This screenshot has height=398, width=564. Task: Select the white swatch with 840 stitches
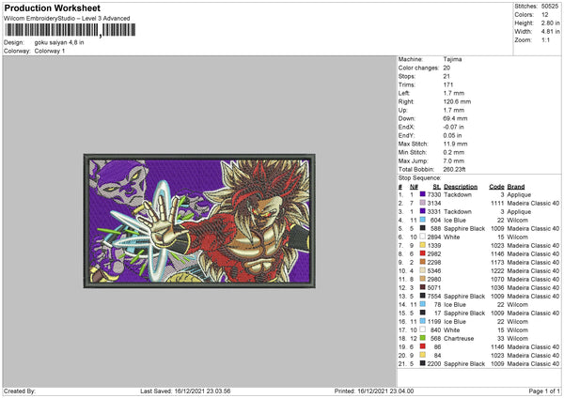click(x=423, y=329)
